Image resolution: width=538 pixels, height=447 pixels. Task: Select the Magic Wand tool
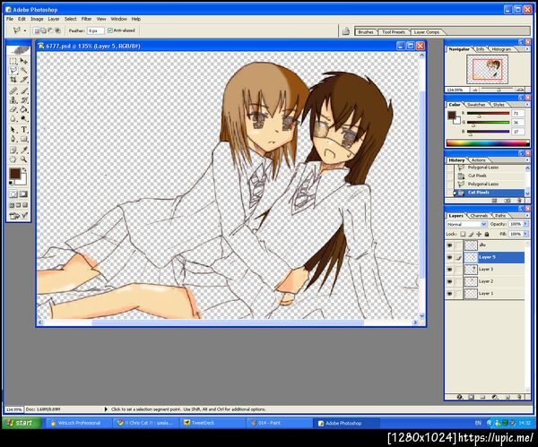tap(23, 70)
